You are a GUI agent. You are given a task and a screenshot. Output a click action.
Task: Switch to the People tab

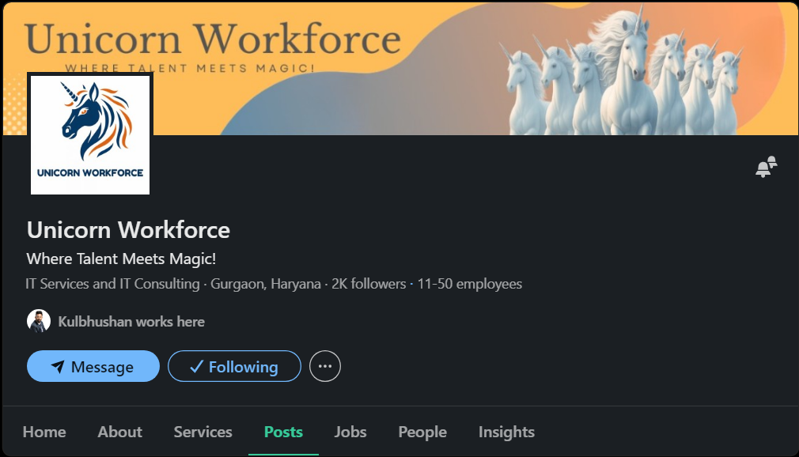point(422,432)
